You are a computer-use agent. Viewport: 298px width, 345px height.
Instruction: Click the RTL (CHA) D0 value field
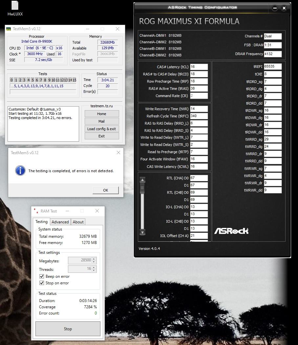[199, 178]
